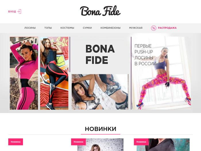Go to the Костюмы category
The width and height of the screenshot is (201, 151).
tap(67, 28)
